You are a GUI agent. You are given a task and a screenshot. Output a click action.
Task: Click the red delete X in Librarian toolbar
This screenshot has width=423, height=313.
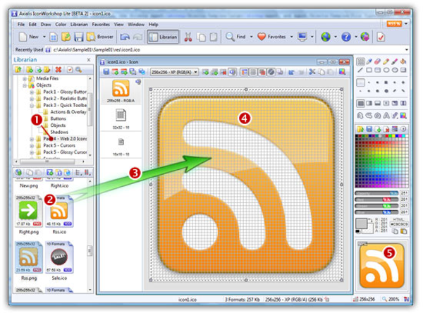click(59, 71)
